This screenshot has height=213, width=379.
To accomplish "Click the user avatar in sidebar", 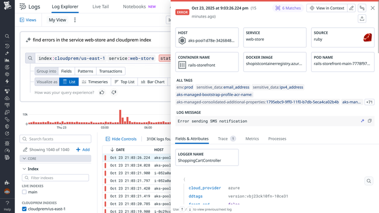I will point(7,192).
